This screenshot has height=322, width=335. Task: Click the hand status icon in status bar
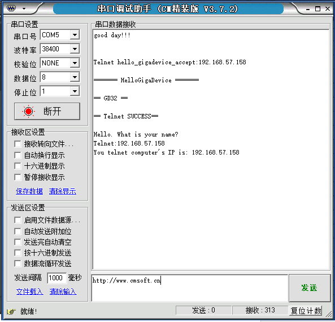point(11,311)
